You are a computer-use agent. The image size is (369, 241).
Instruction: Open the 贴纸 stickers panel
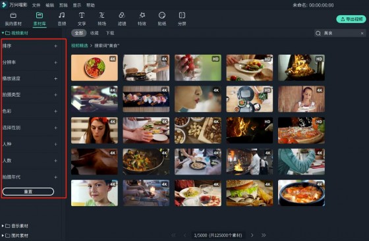point(162,19)
